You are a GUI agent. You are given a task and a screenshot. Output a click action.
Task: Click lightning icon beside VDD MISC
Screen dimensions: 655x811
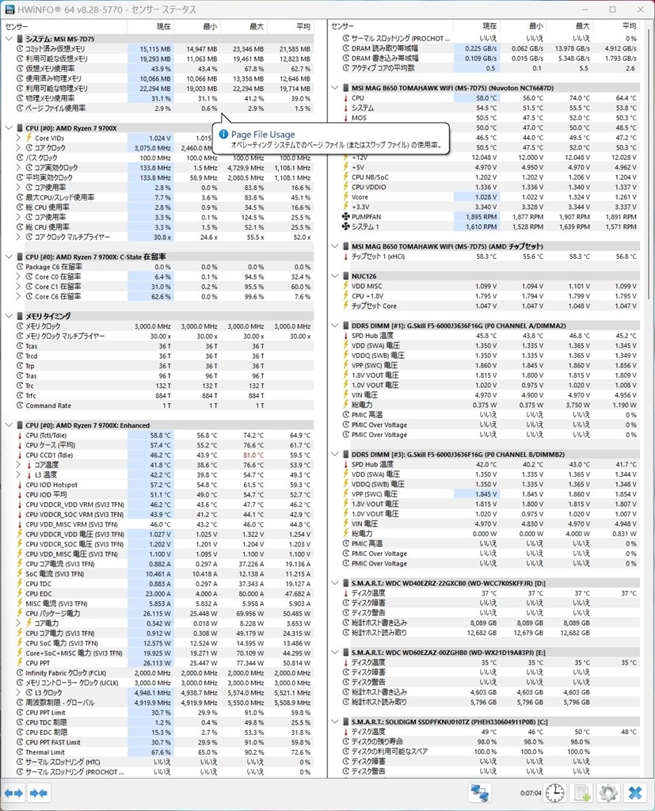345,286
